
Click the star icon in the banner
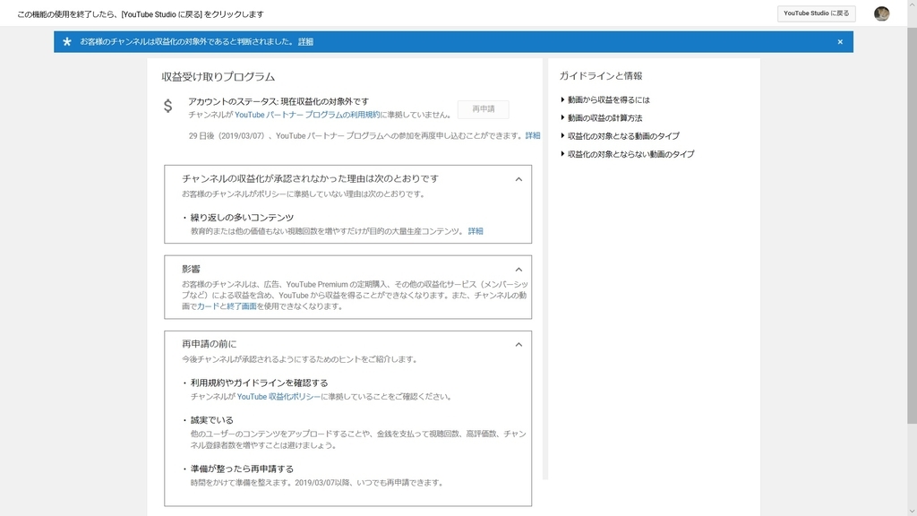pos(66,41)
